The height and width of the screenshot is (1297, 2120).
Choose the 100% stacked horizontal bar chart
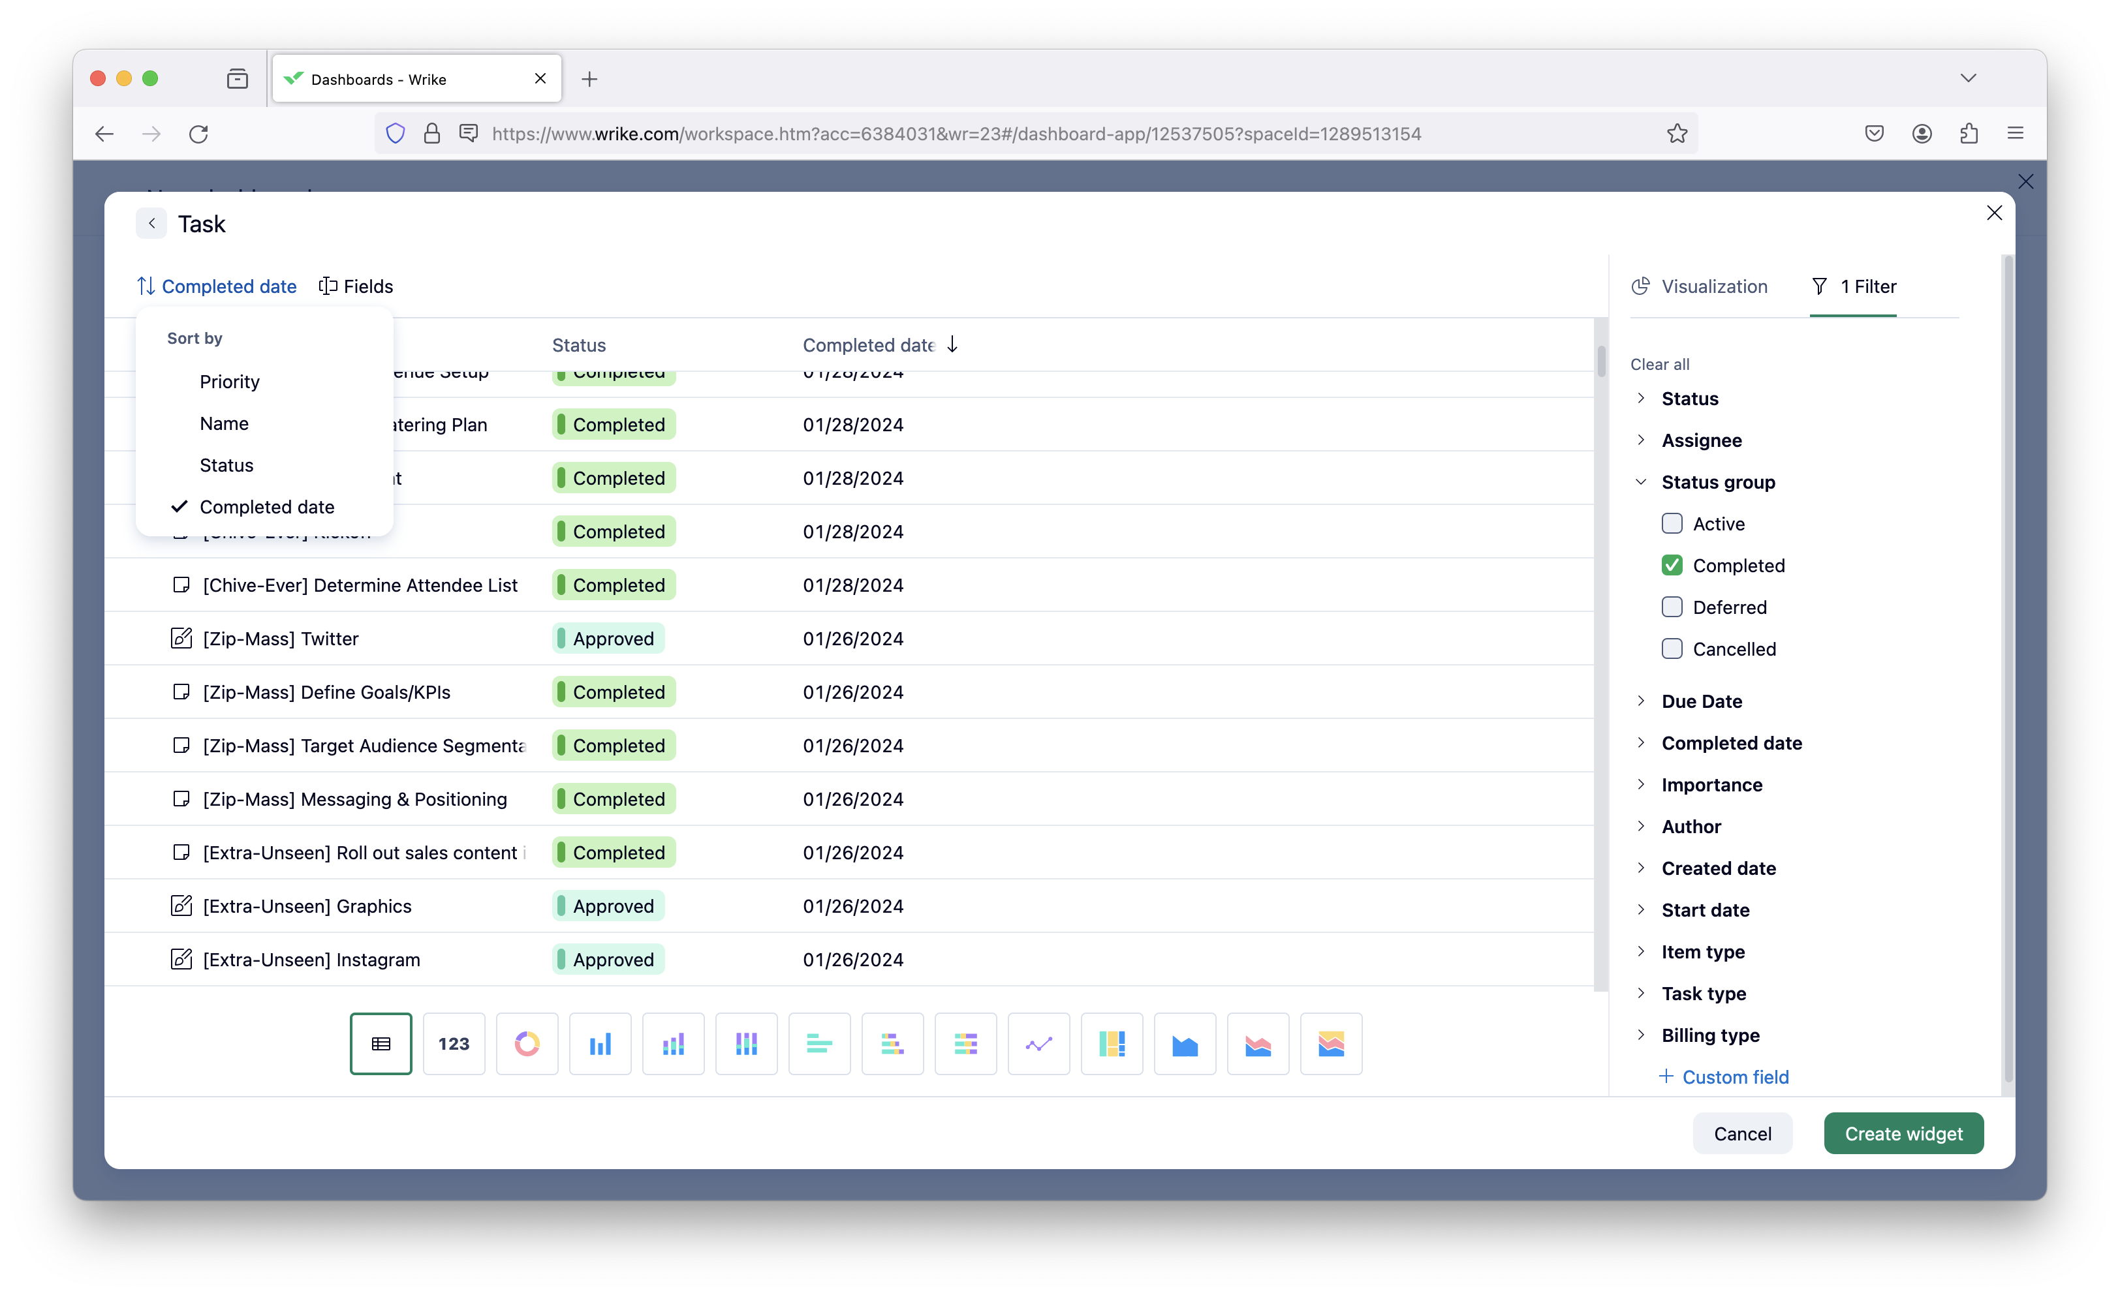tap(965, 1043)
